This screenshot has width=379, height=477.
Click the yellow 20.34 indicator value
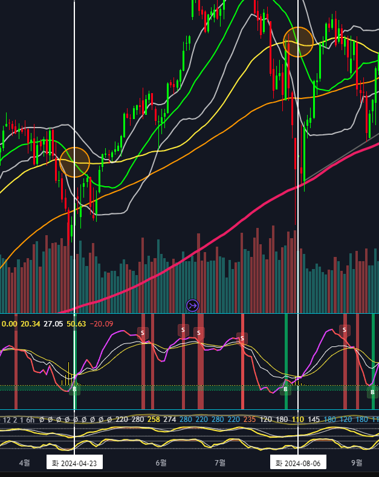30,323
